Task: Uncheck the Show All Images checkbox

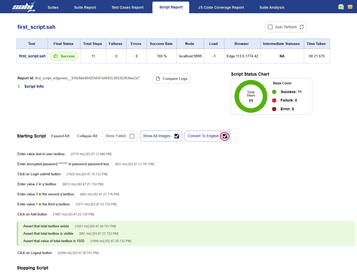Action: [x=177, y=136]
